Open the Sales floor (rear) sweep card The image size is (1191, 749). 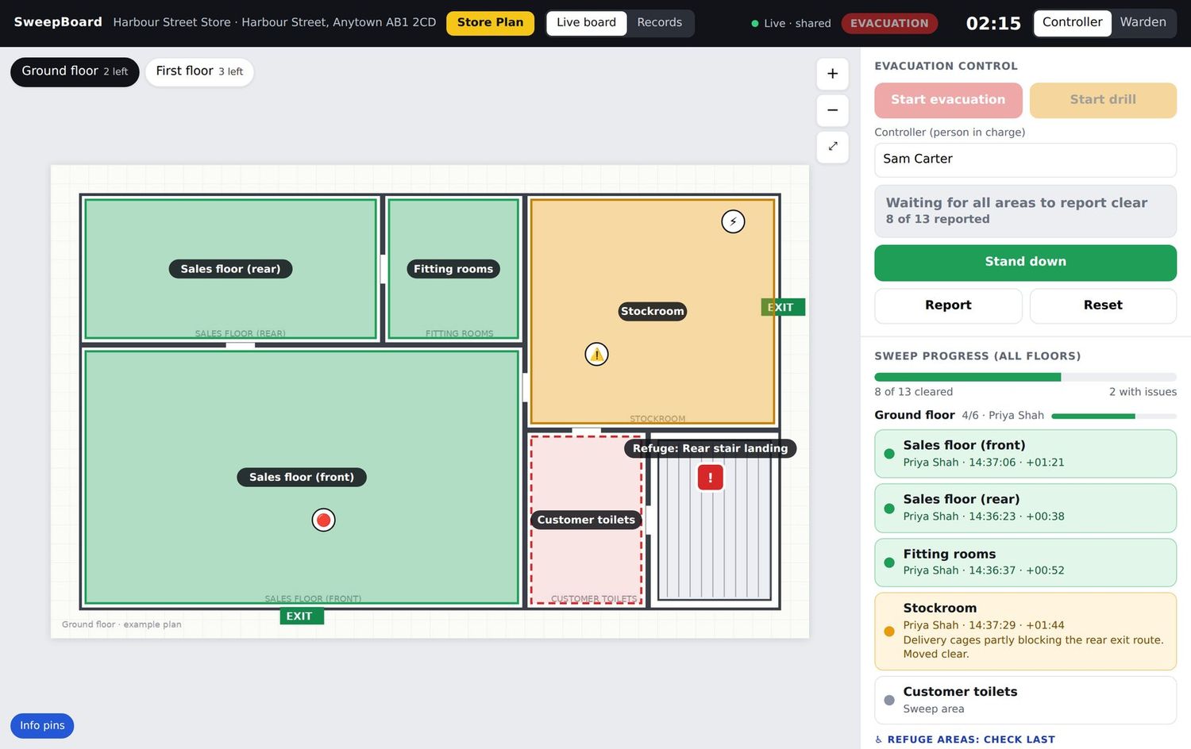[1025, 508]
